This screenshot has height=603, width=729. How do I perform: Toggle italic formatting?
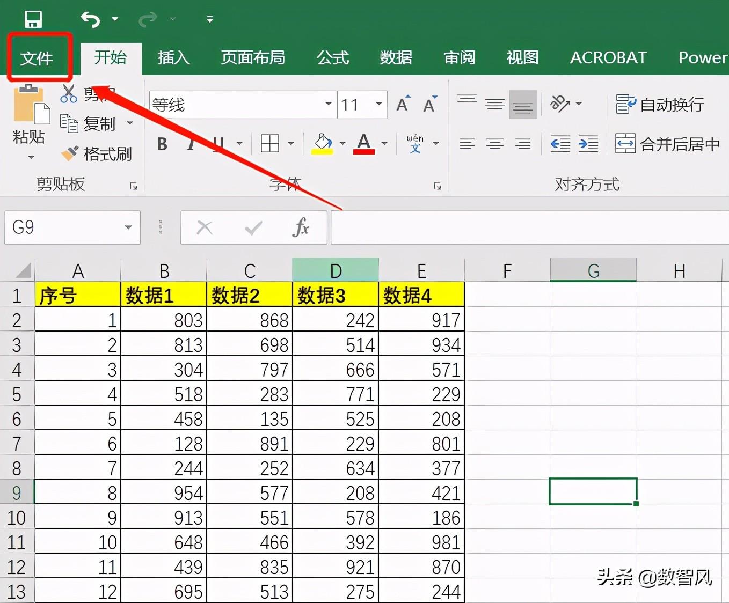point(189,143)
